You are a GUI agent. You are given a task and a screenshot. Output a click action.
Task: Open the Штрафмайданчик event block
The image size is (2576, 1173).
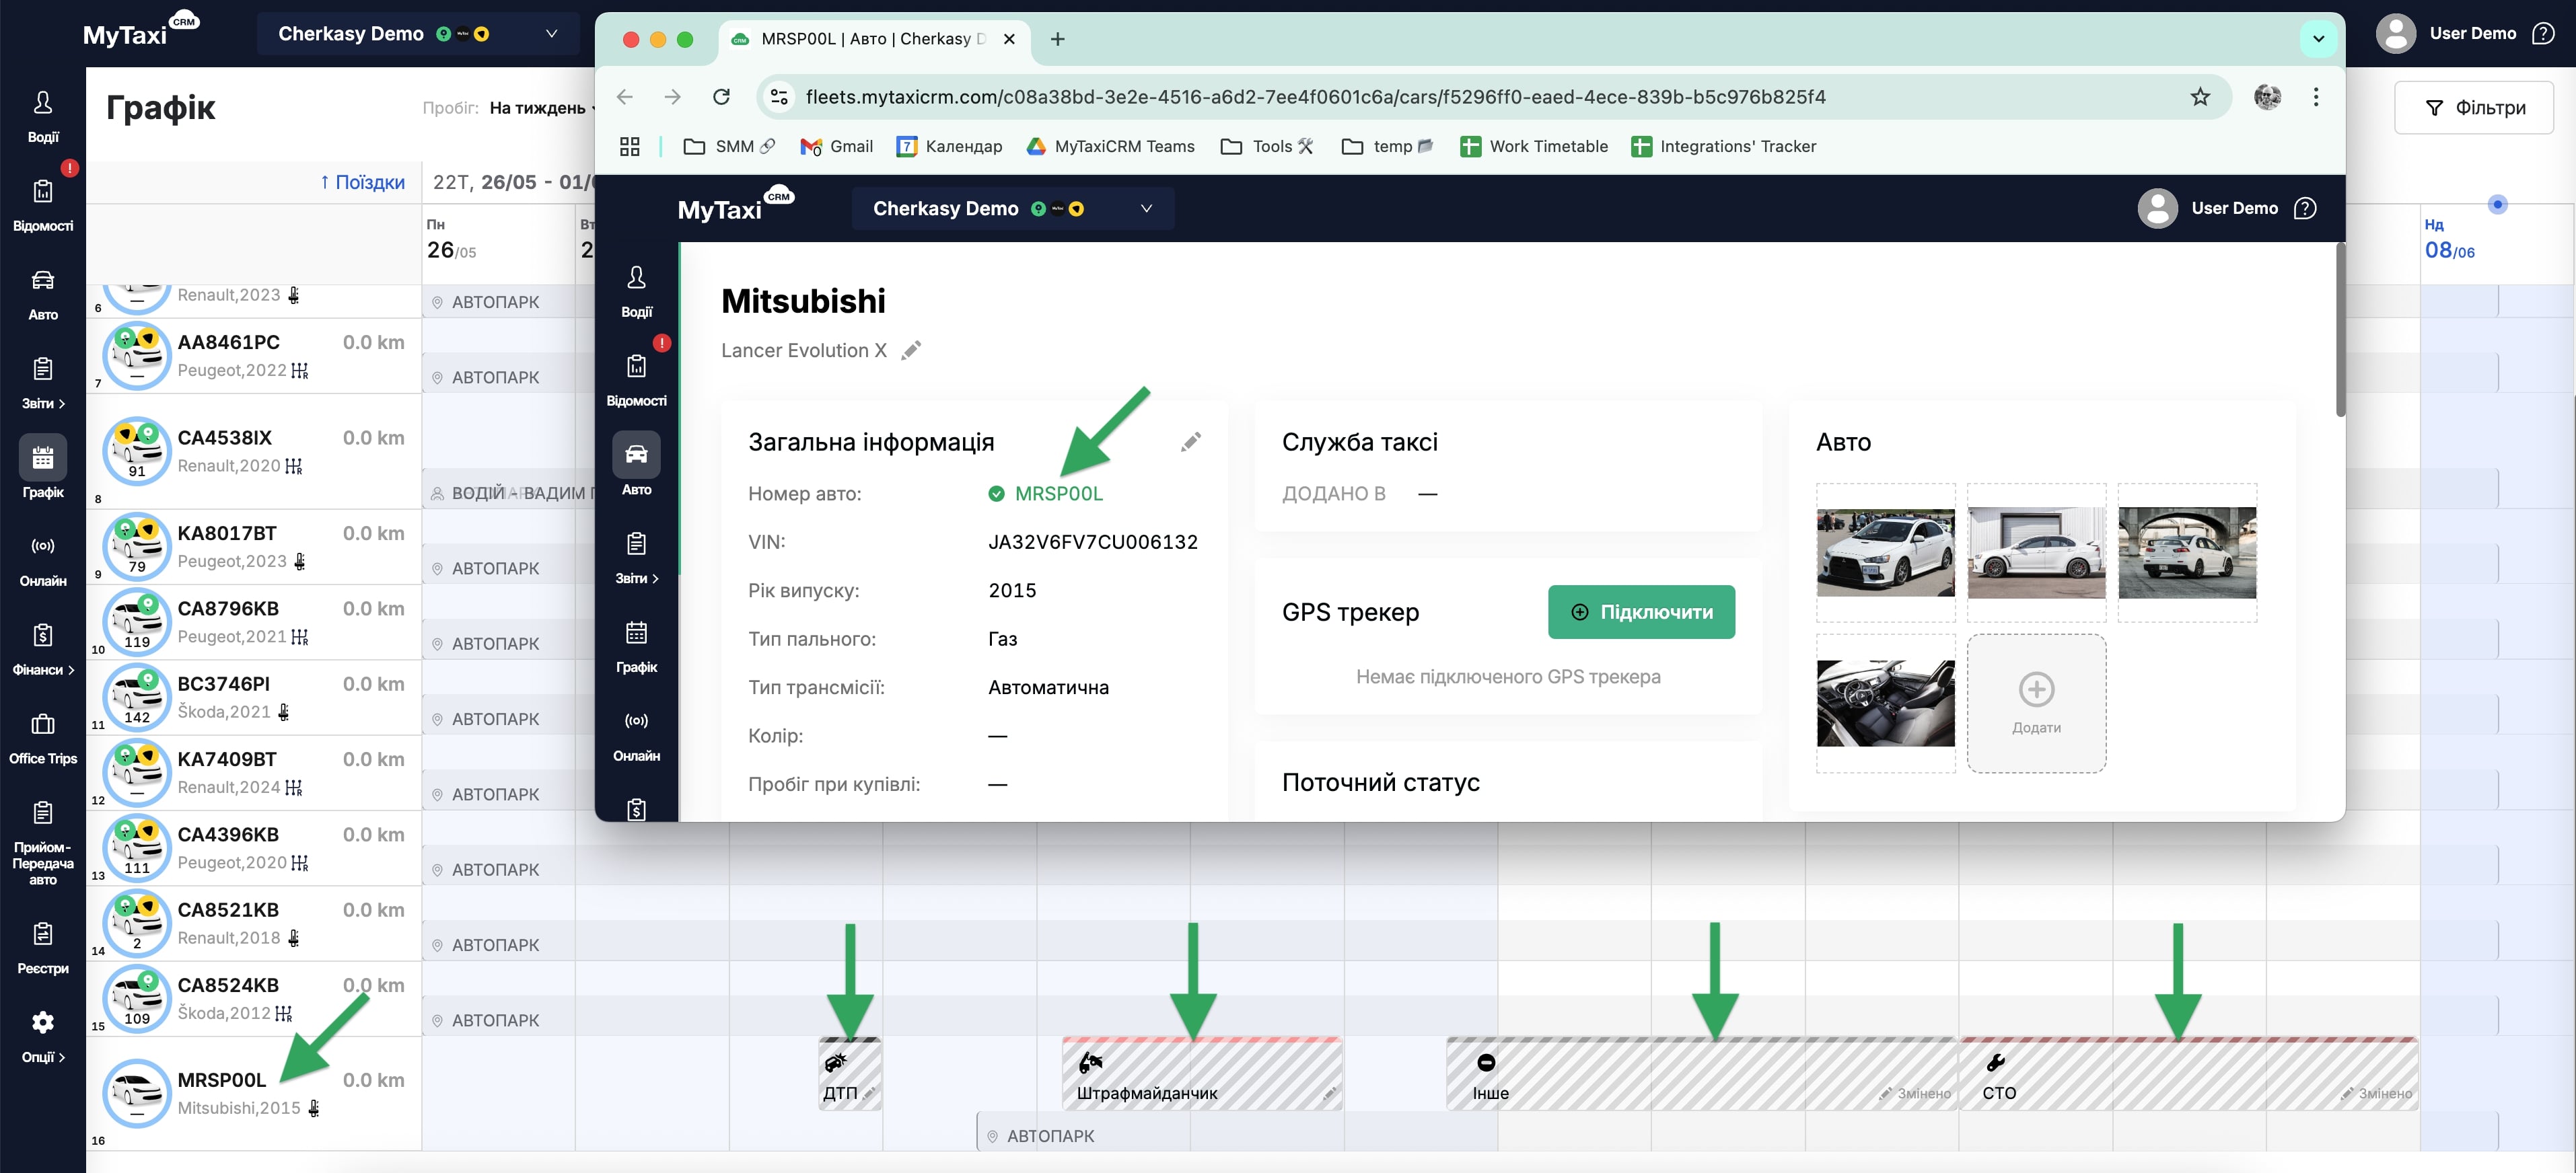[1202, 1074]
